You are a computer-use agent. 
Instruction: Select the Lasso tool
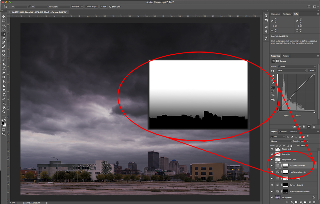coord(4,25)
